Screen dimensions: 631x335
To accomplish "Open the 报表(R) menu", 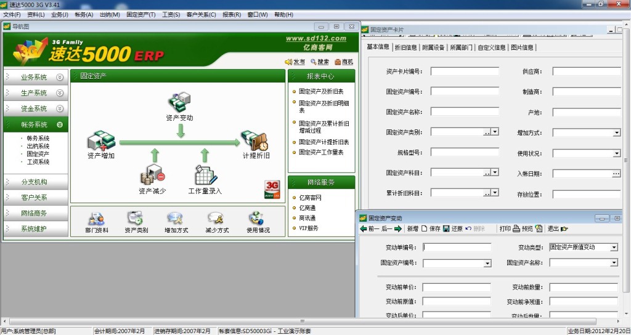I will (x=232, y=15).
